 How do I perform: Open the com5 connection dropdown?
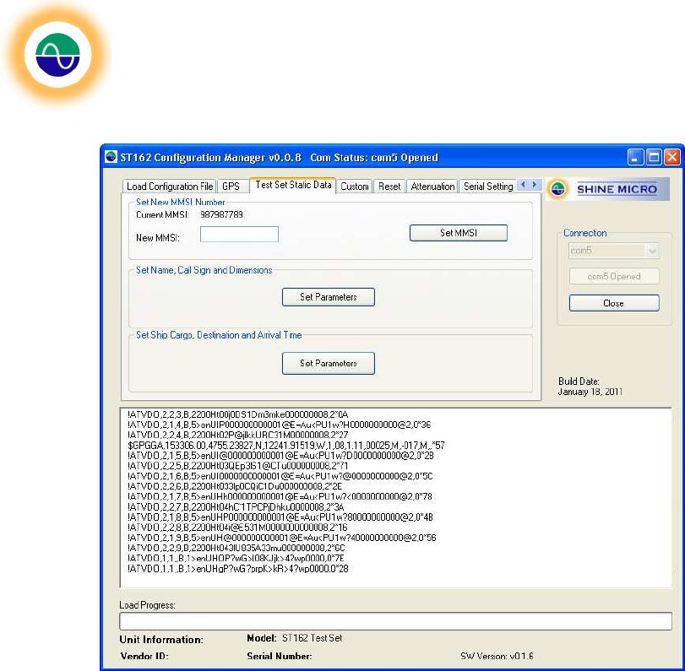pos(614,251)
